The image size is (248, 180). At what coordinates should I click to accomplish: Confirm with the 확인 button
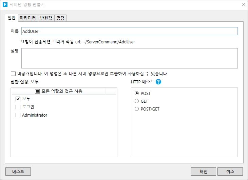click(x=203, y=172)
